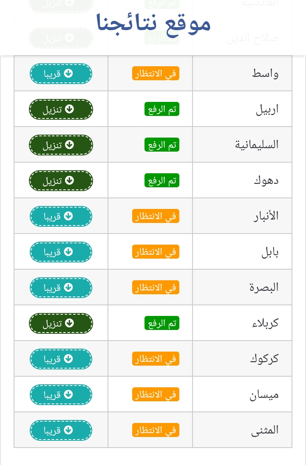Click arrow icon on بابل قريبا button
This screenshot has height=465, width=306.
point(68,252)
